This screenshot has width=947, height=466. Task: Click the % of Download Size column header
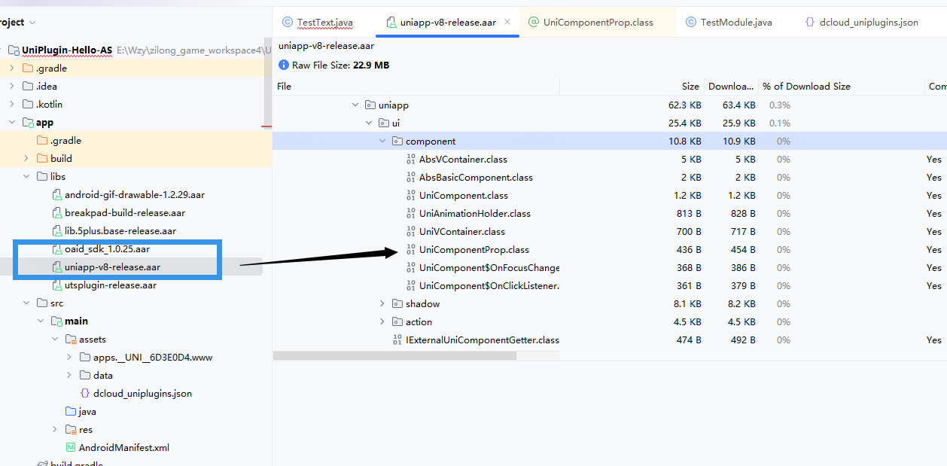pos(806,87)
